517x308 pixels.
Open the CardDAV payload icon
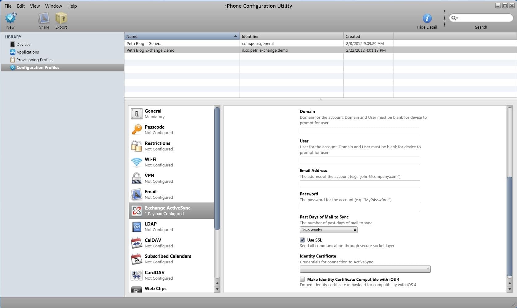pyautogui.click(x=136, y=275)
